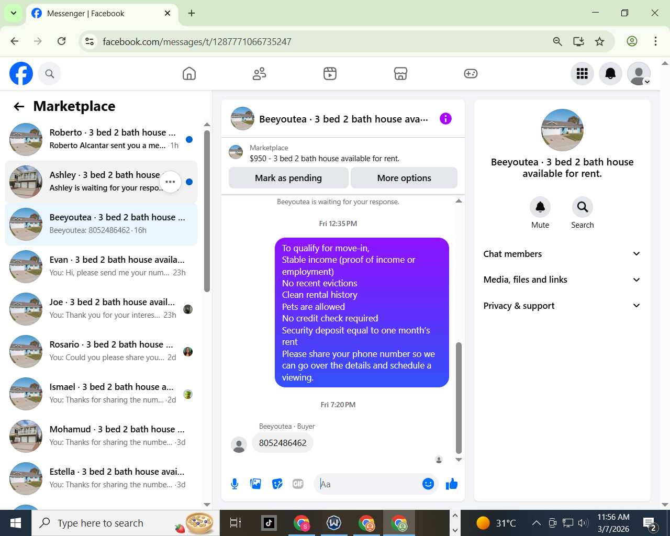Viewport: 670px width, 536px height.
Task: Zoom control magnifier in address bar
Action: point(557,41)
